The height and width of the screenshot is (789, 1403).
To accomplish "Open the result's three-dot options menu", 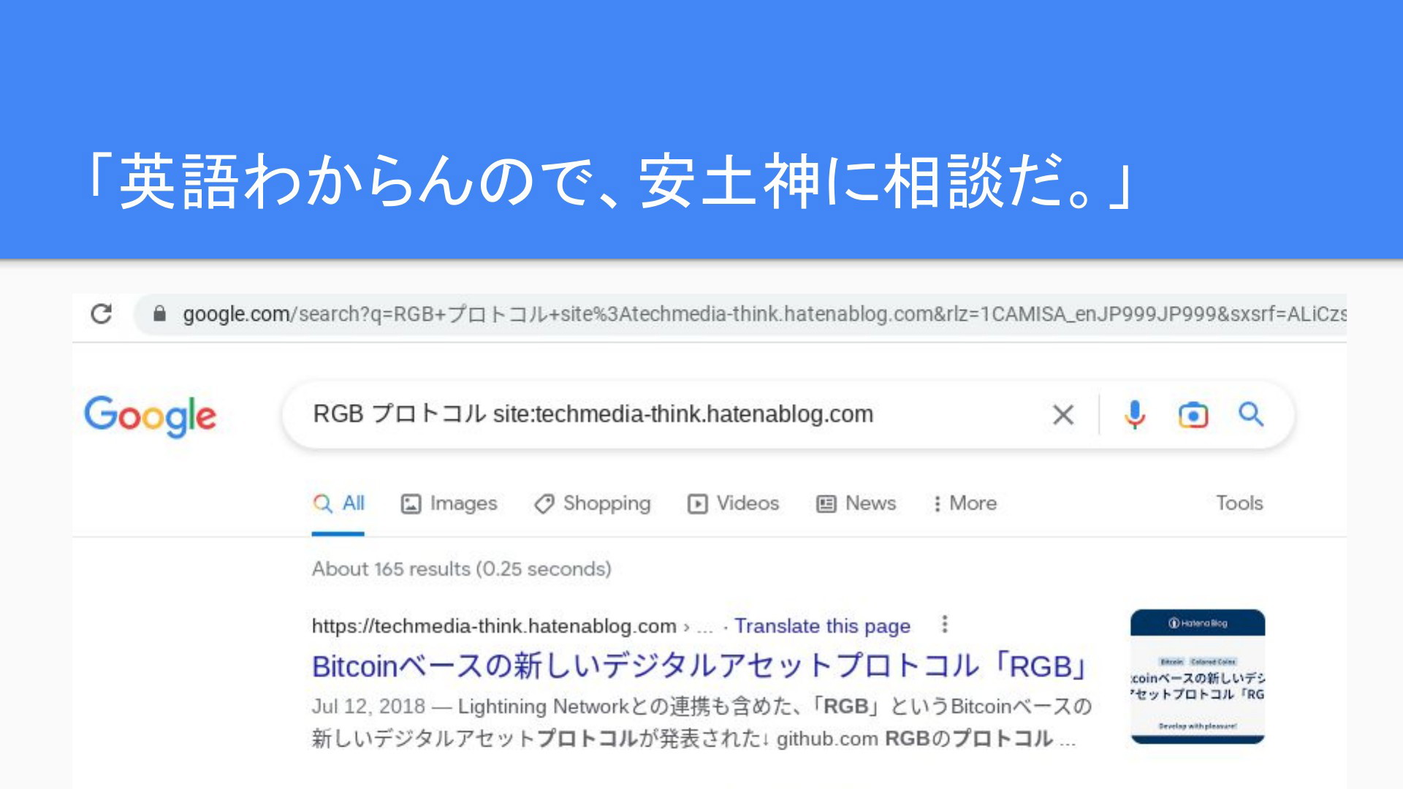I will (x=945, y=625).
